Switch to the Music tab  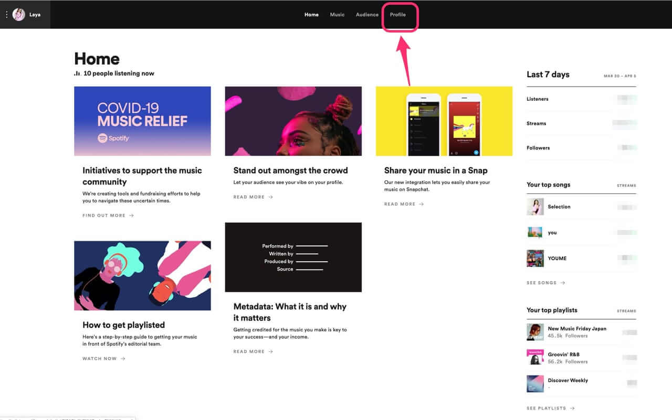click(337, 15)
